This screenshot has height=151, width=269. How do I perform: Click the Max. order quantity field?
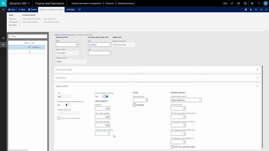click(x=103, y=125)
